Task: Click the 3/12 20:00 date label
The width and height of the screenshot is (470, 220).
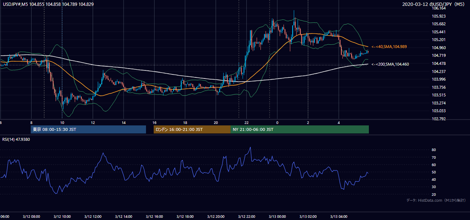Action: click(216, 216)
